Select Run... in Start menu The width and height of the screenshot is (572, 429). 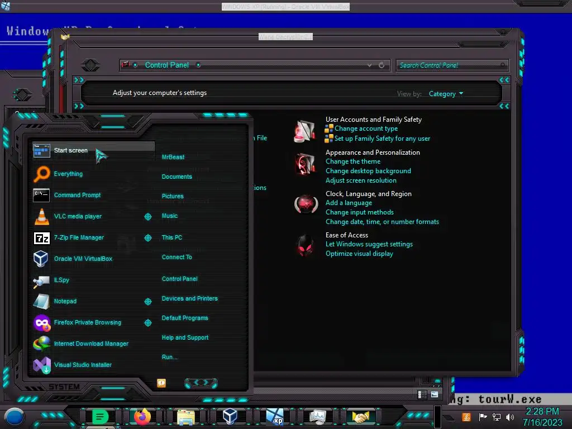click(170, 357)
